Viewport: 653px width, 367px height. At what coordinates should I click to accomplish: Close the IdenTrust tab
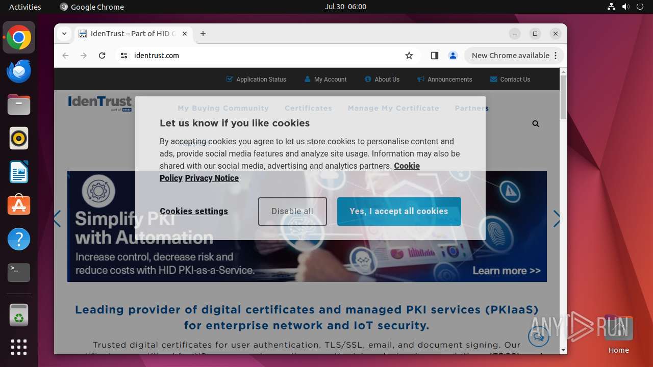click(185, 34)
